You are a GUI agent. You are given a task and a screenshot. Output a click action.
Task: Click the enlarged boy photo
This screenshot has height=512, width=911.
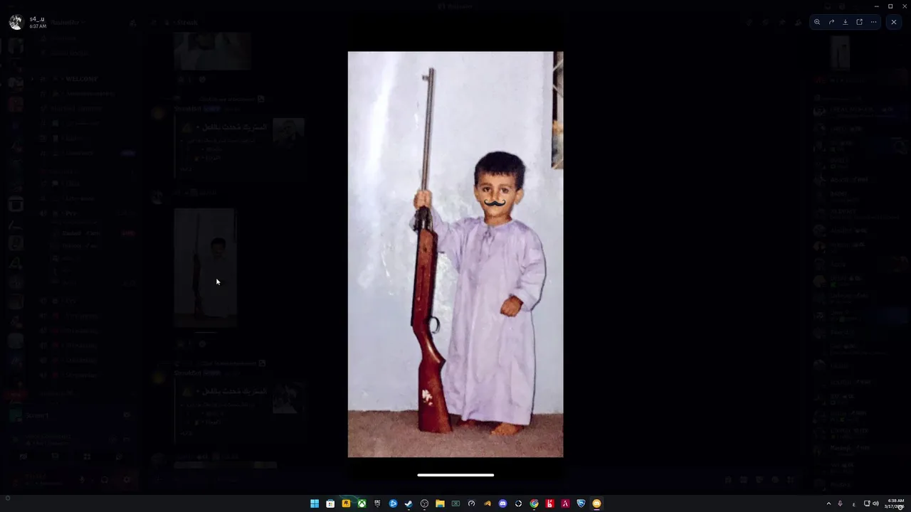click(455, 254)
